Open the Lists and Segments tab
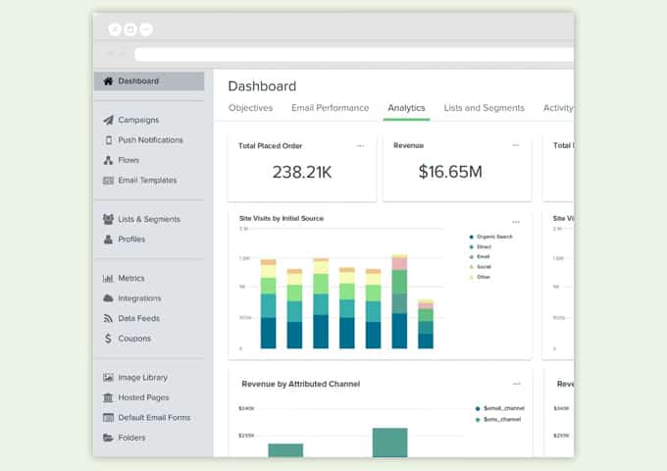This screenshot has width=667, height=471. 485,108
